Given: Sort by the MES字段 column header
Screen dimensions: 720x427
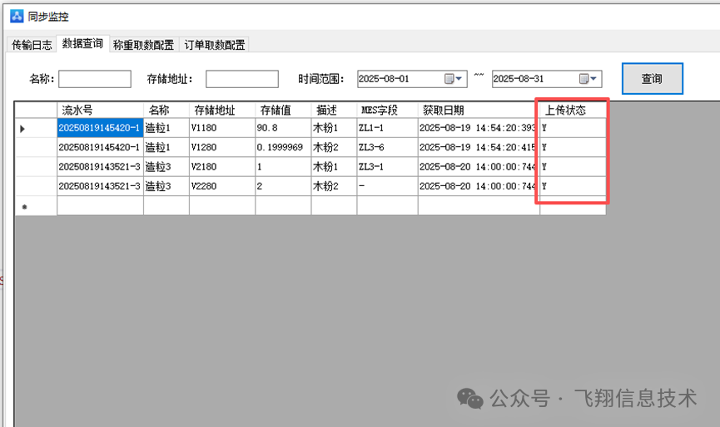Looking at the screenshot, I should pos(388,110).
